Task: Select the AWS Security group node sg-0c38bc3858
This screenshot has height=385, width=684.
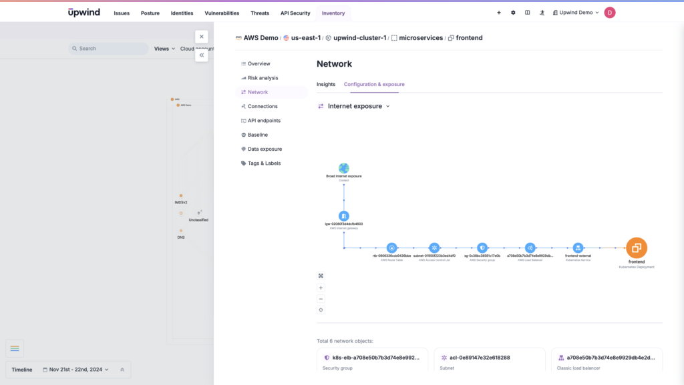Action: click(x=482, y=247)
